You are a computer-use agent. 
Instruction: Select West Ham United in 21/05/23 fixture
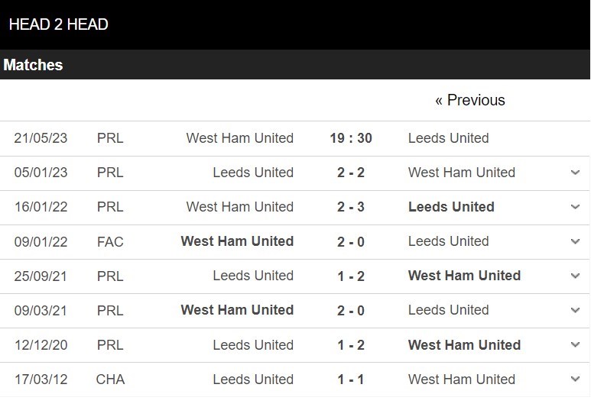(x=239, y=138)
